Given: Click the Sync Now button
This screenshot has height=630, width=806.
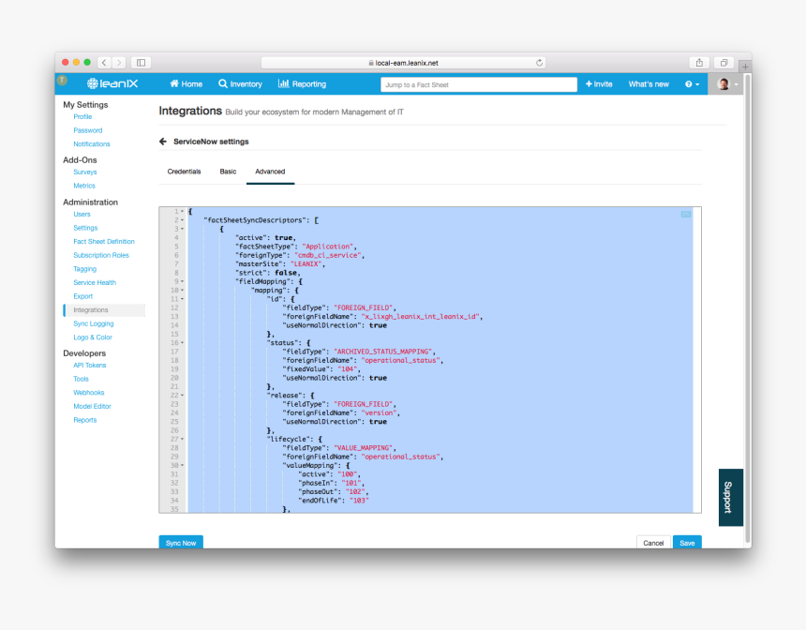Looking at the screenshot, I should click(x=181, y=543).
